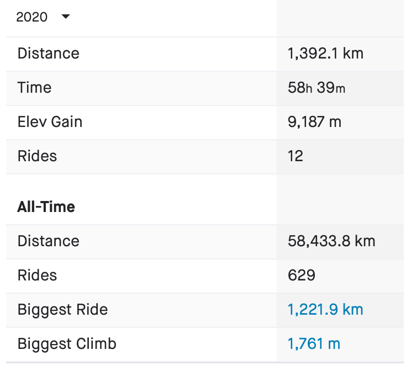Click the Rides label under 2020
This screenshot has width=411, height=371.
pos(37,156)
